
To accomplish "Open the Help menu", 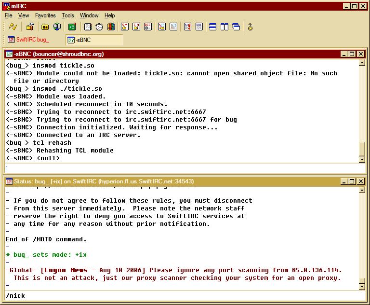I will coord(109,15).
